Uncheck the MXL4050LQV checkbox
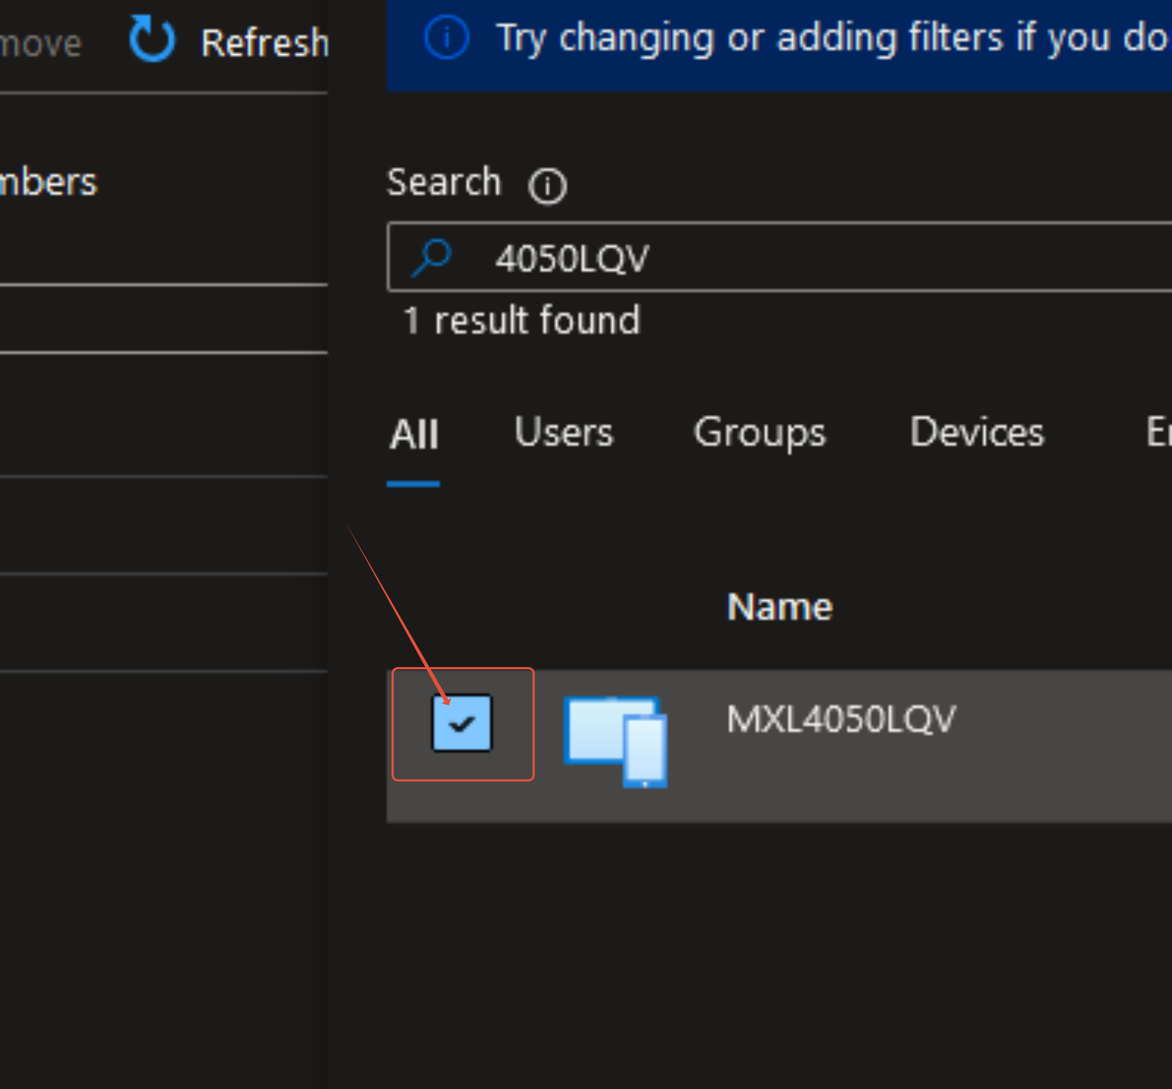The height and width of the screenshot is (1089, 1172). coord(462,722)
